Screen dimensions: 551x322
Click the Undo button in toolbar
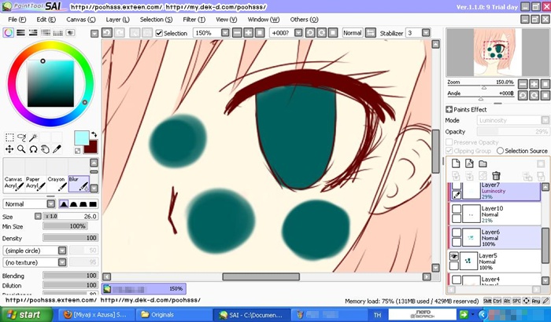tap(107, 33)
